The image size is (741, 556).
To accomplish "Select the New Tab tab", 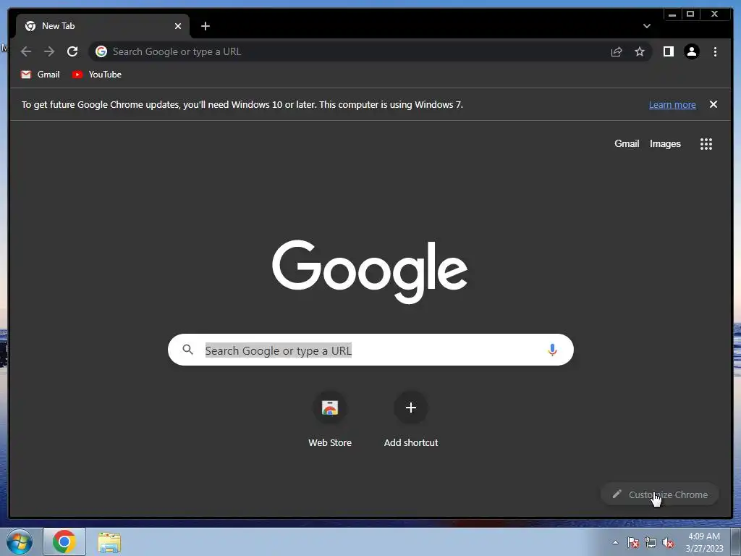I will pos(103,26).
